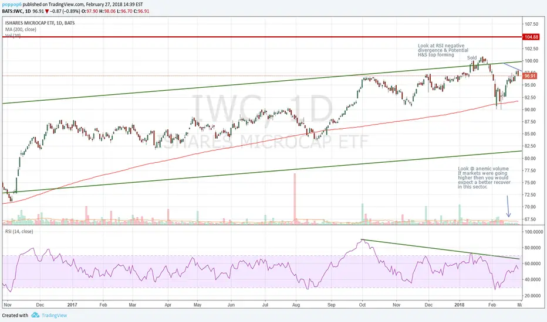Click the 90.00 price axis label
The image size is (547, 322).
(531, 109)
